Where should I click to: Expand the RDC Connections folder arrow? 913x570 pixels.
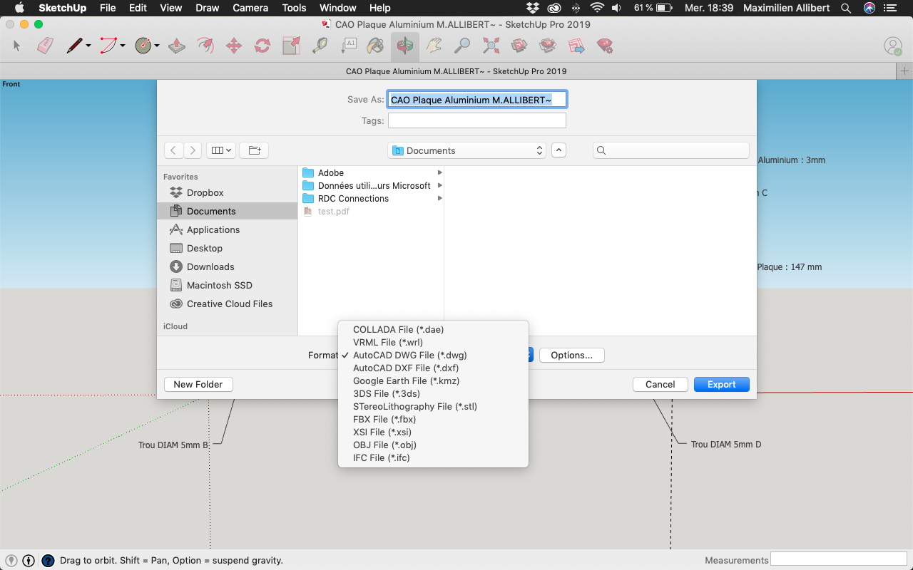(x=439, y=198)
